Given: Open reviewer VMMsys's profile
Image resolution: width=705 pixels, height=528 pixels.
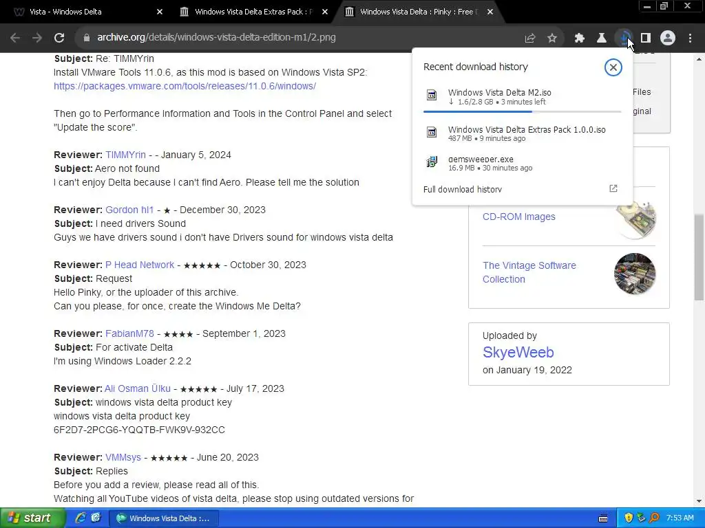Looking at the screenshot, I should pyautogui.click(x=123, y=457).
